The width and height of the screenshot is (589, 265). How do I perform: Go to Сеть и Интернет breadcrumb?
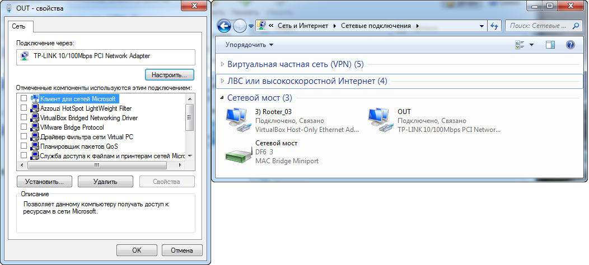tap(303, 26)
